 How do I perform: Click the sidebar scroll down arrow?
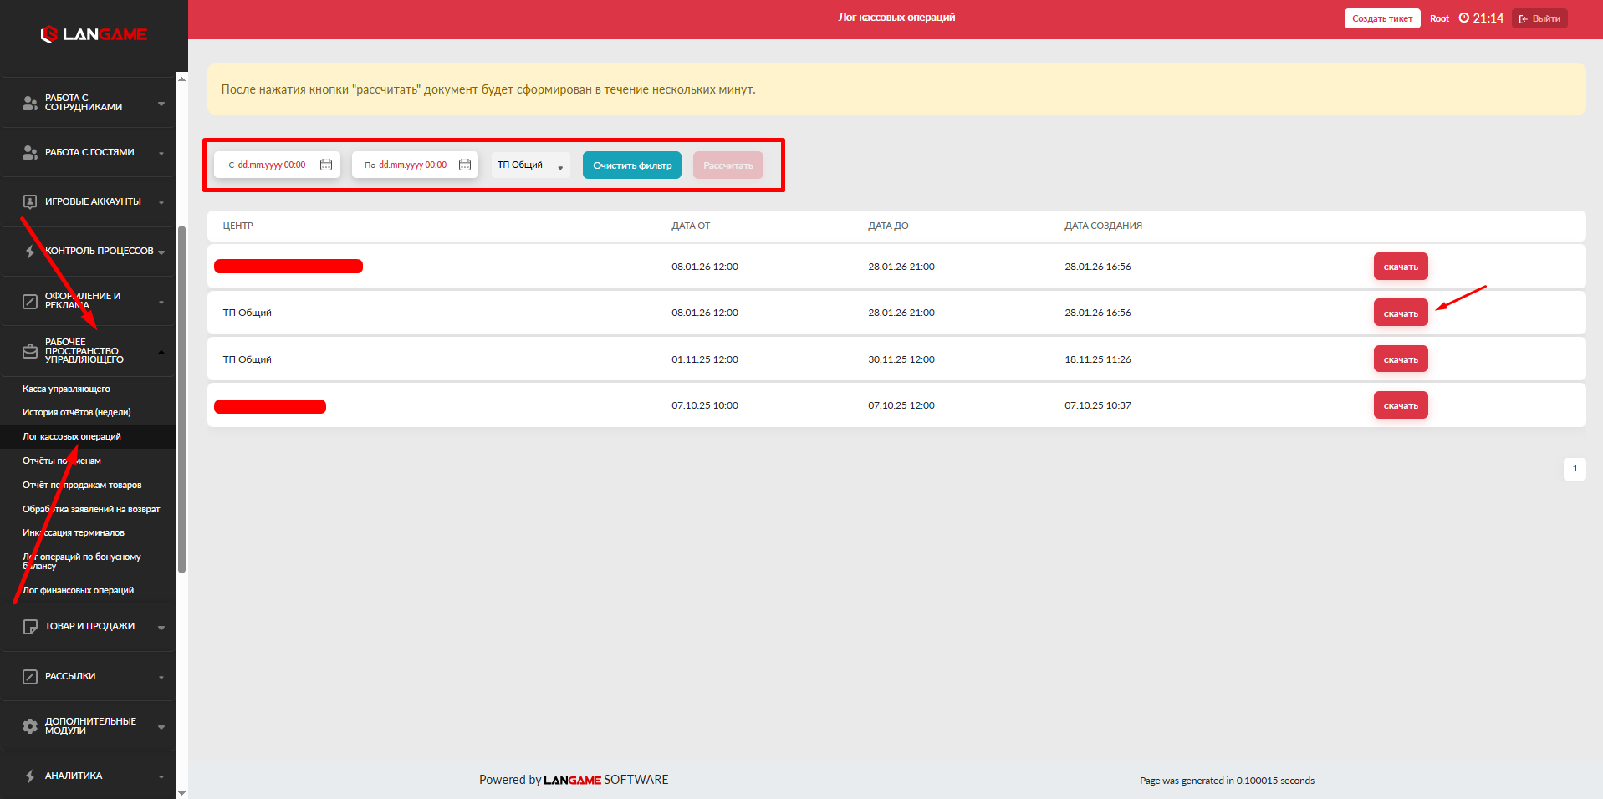click(x=181, y=792)
